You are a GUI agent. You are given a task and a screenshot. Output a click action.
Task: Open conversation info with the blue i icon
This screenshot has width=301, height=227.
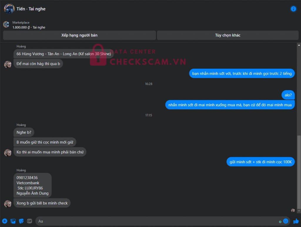(x=293, y=9)
